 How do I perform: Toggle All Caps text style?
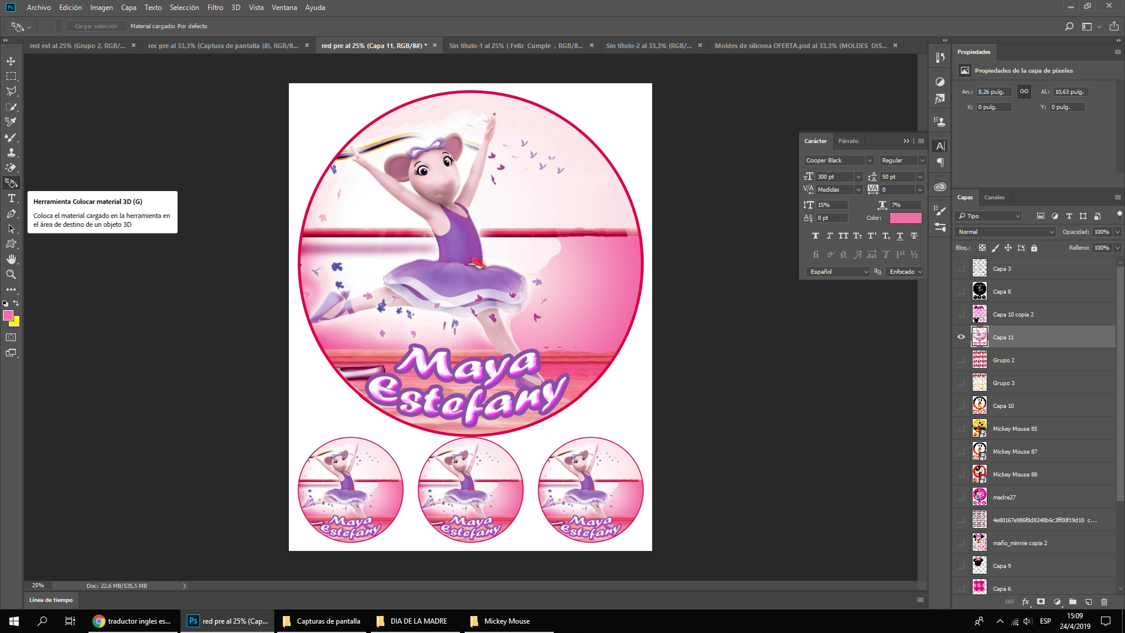click(843, 236)
